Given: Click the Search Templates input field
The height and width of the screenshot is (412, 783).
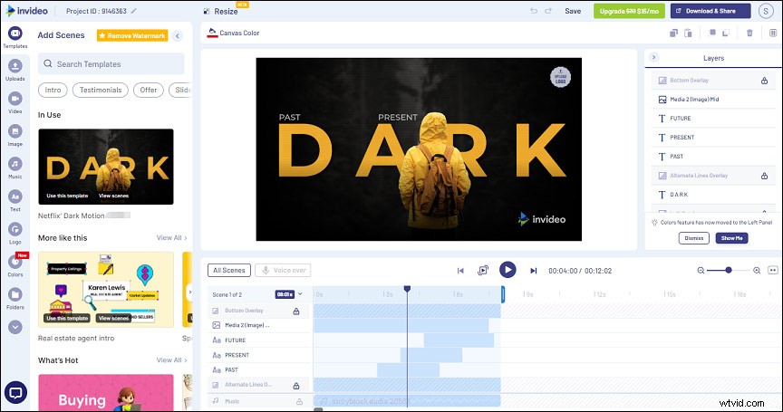Looking at the screenshot, I should [x=113, y=64].
